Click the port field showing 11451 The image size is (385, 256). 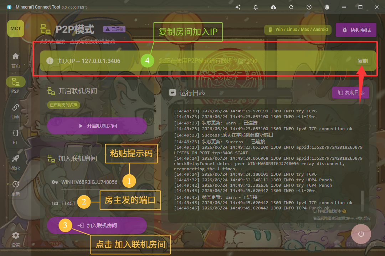pyautogui.click(x=104, y=203)
